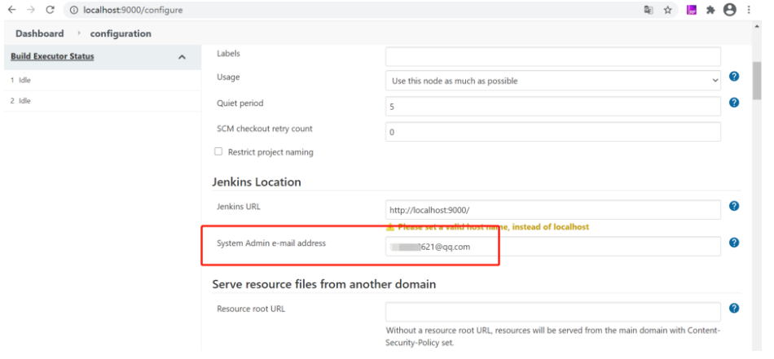Click the "Restrict project naming" label
The width and height of the screenshot is (774, 359).
click(x=270, y=152)
